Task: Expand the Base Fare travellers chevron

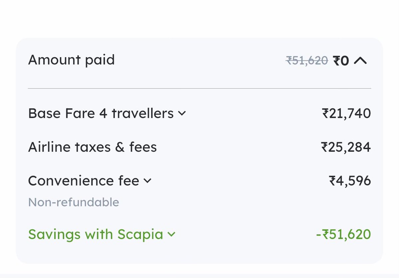Action: click(182, 114)
